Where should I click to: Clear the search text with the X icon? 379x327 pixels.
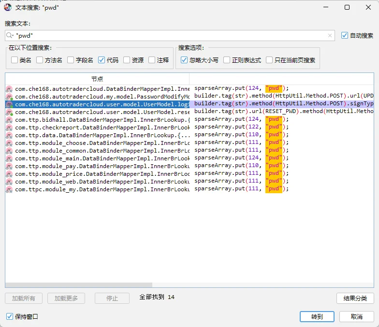click(330, 36)
